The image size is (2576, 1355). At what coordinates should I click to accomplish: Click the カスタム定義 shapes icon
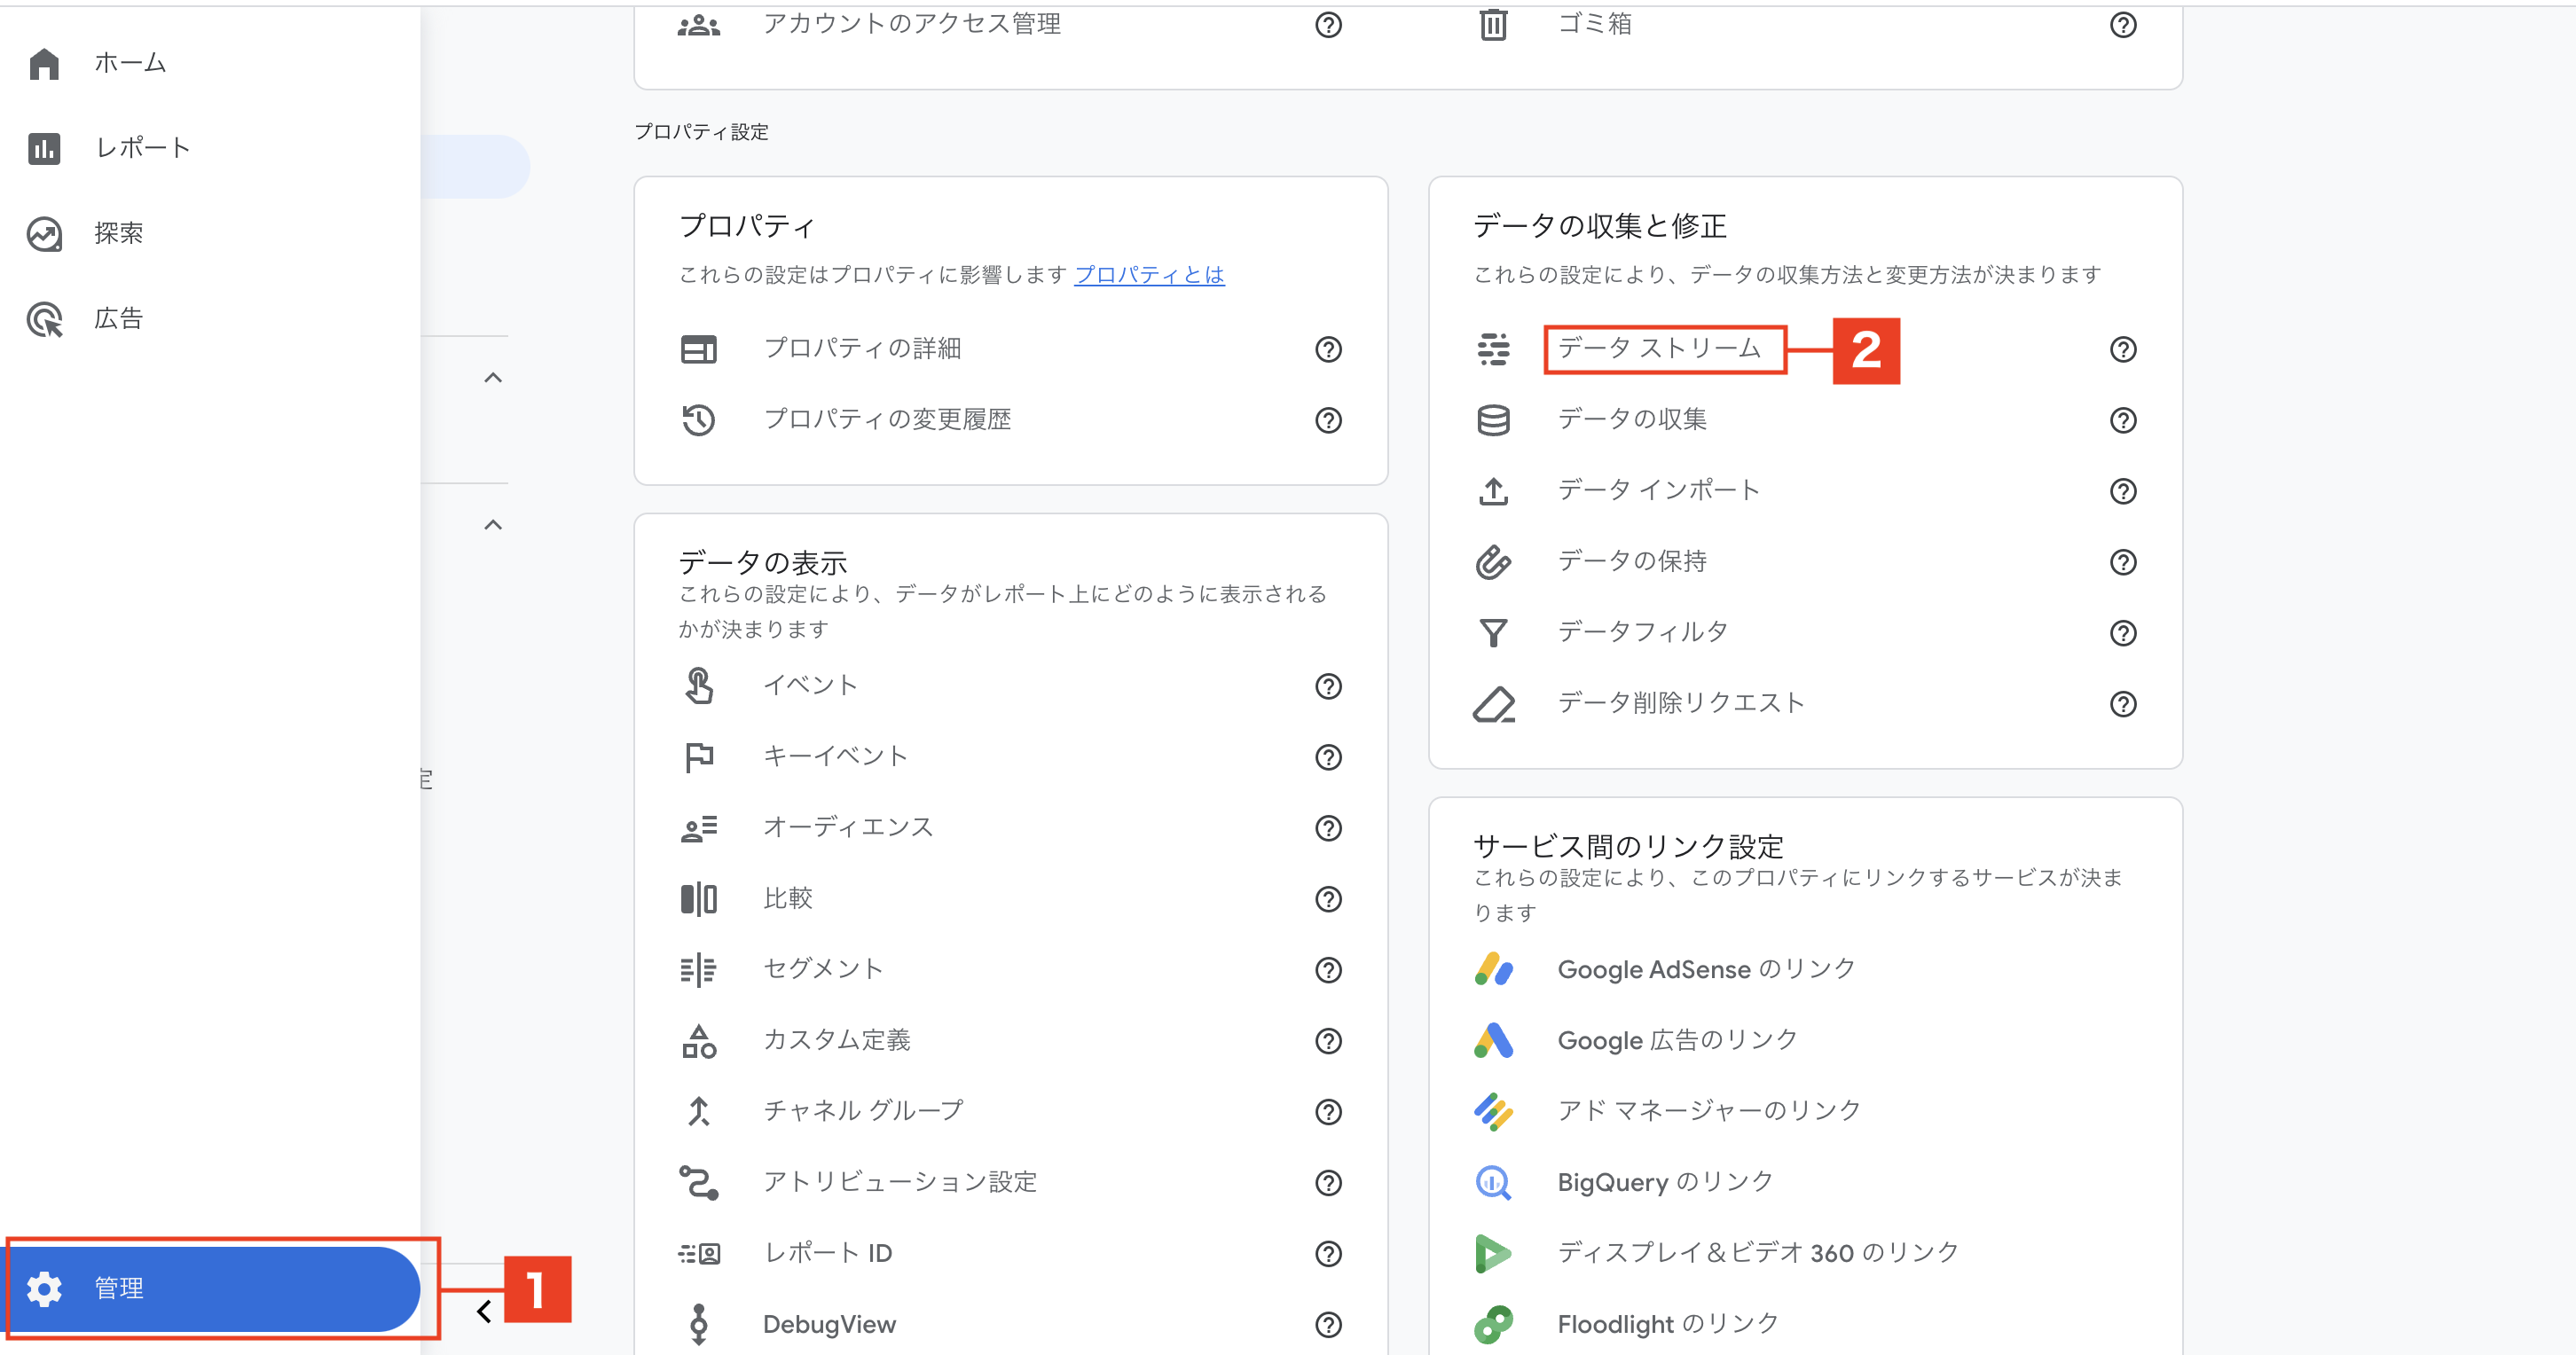[698, 1041]
